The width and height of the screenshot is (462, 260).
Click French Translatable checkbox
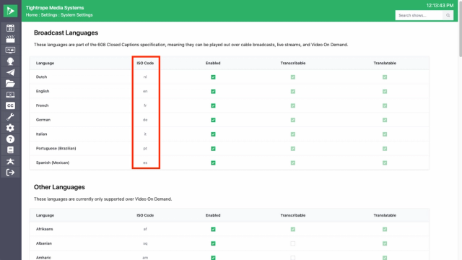pyautogui.click(x=385, y=105)
